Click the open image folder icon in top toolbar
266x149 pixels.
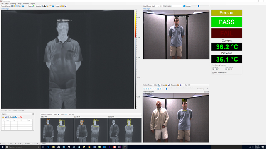pos(61,6)
